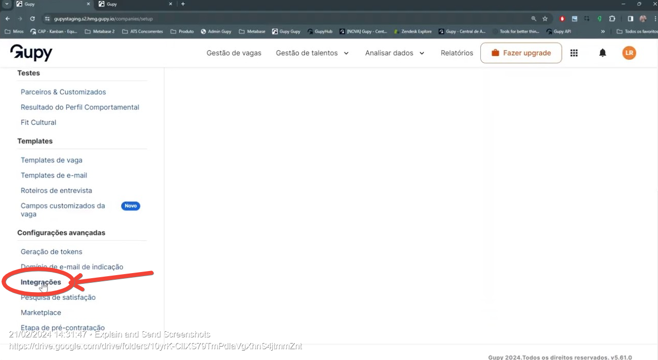
Task: Open the Admin Gupy bookmark
Action: coord(216,31)
